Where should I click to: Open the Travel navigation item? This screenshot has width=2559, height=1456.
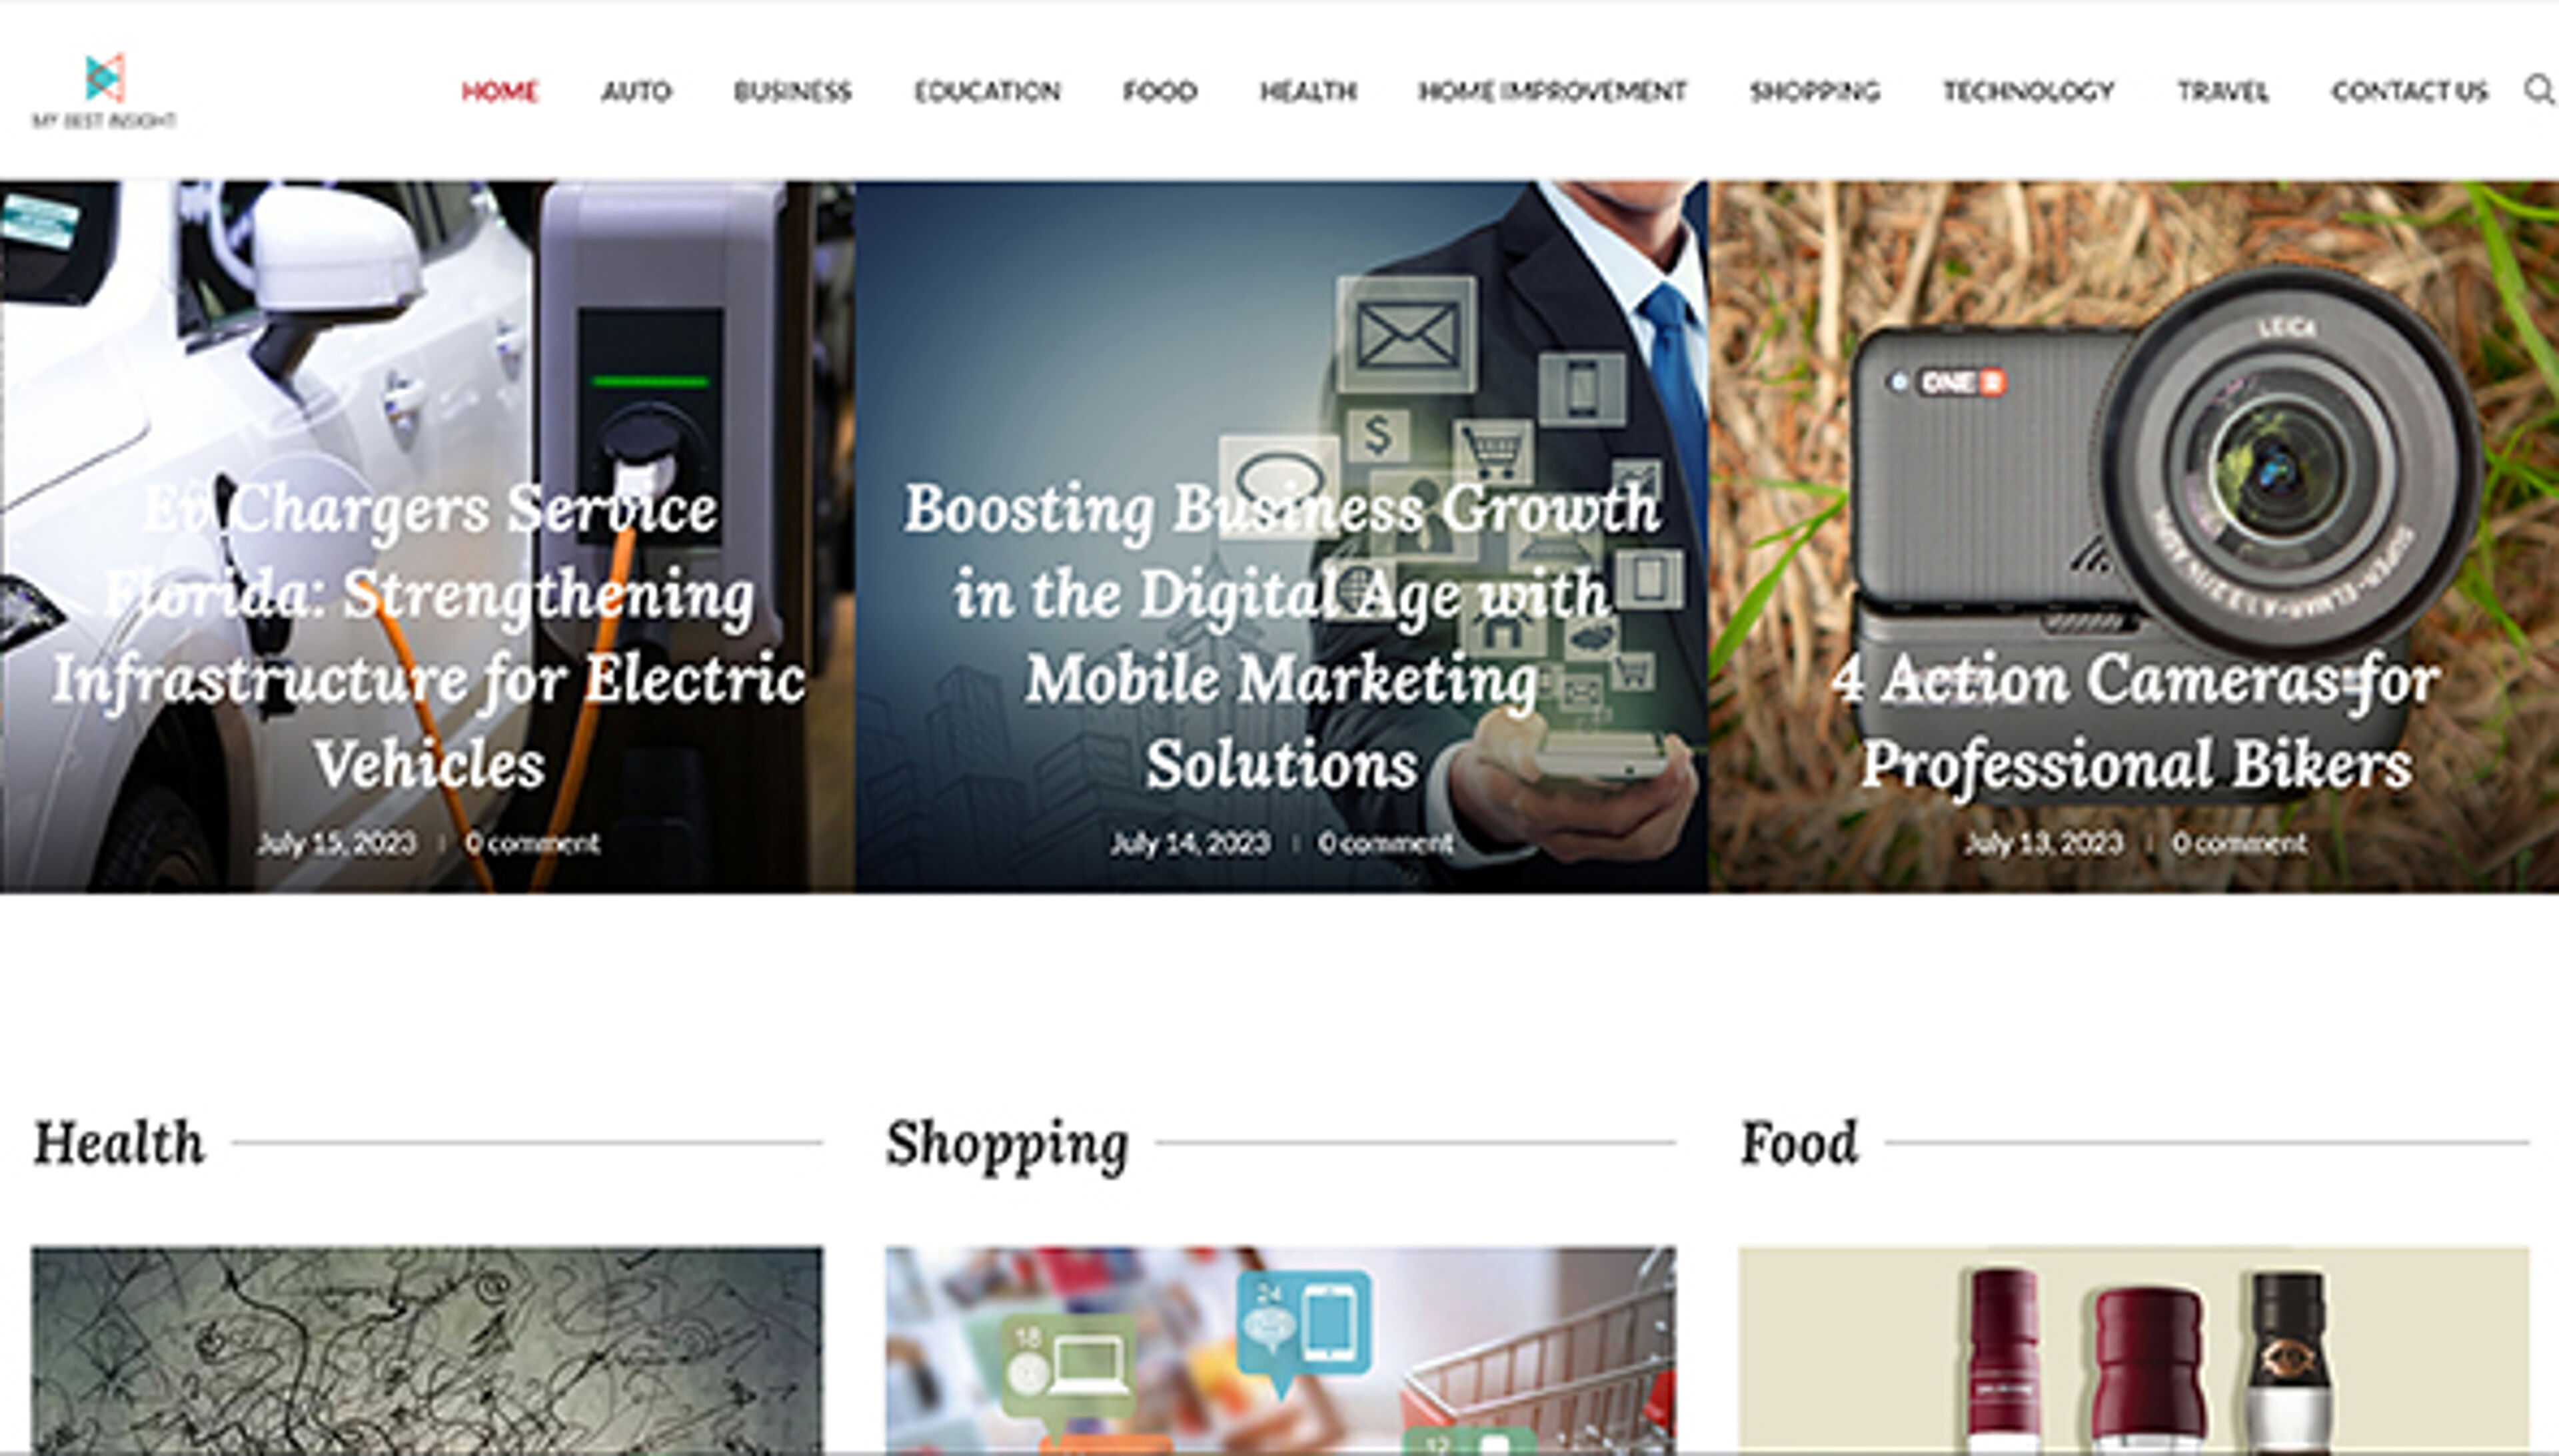coord(2223,91)
